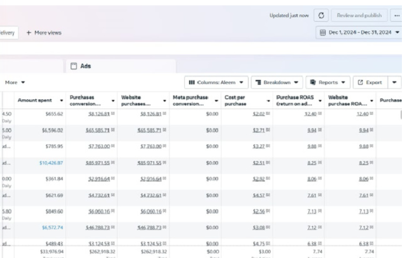Open the Cost per purchase column menu
The height and width of the screenshot is (258, 402).
coord(268,101)
